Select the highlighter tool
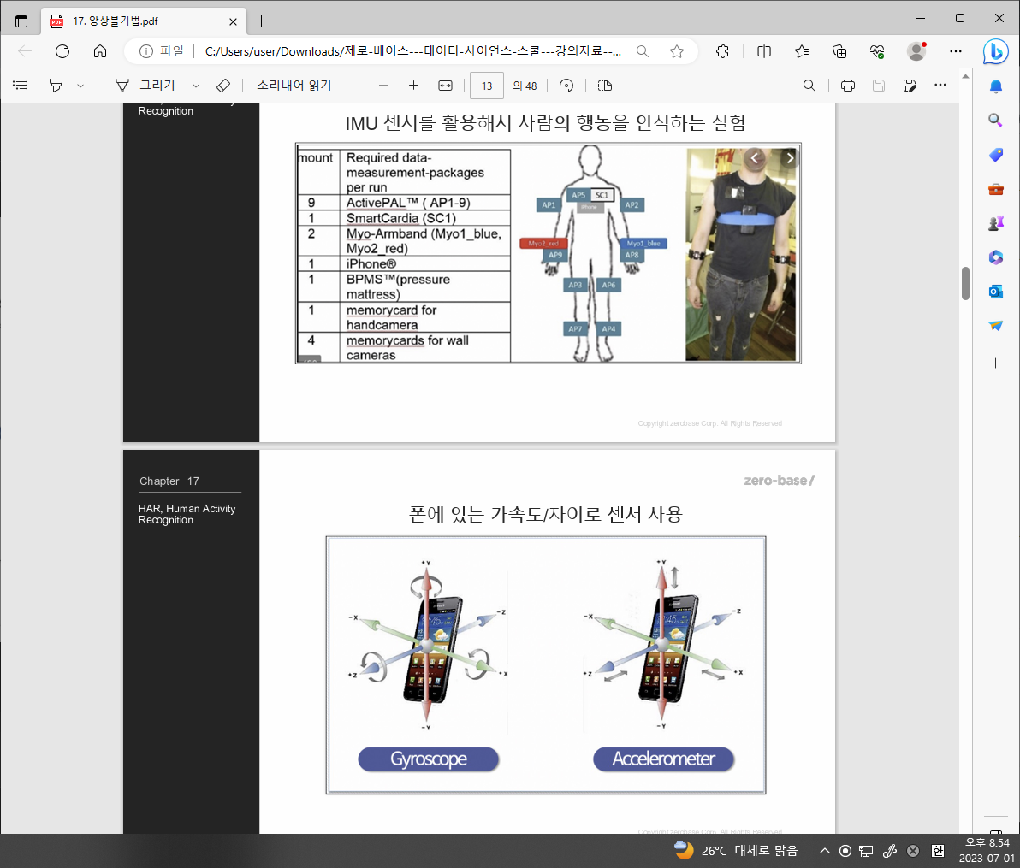1020x868 pixels. 56,86
